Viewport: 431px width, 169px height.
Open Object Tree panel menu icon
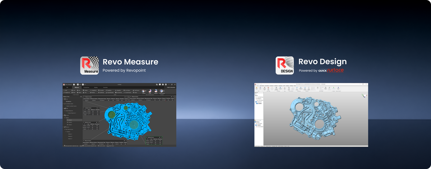[x=81, y=97]
